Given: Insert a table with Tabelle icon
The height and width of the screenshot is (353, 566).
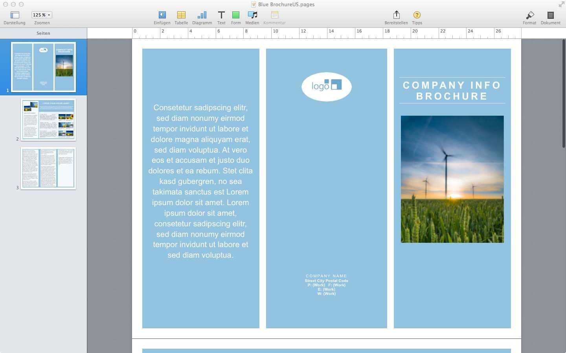Looking at the screenshot, I should point(181,15).
